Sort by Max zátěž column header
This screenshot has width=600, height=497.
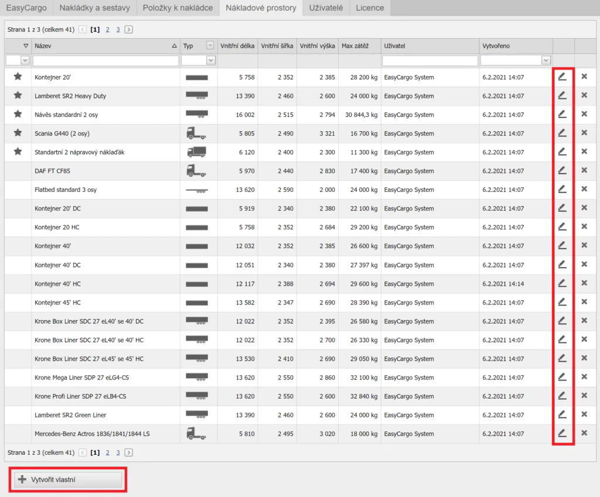tap(359, 46)
